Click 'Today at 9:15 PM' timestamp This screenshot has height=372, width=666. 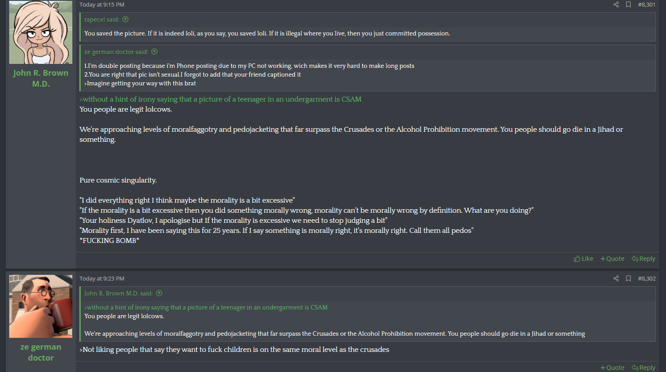point(102,4)
